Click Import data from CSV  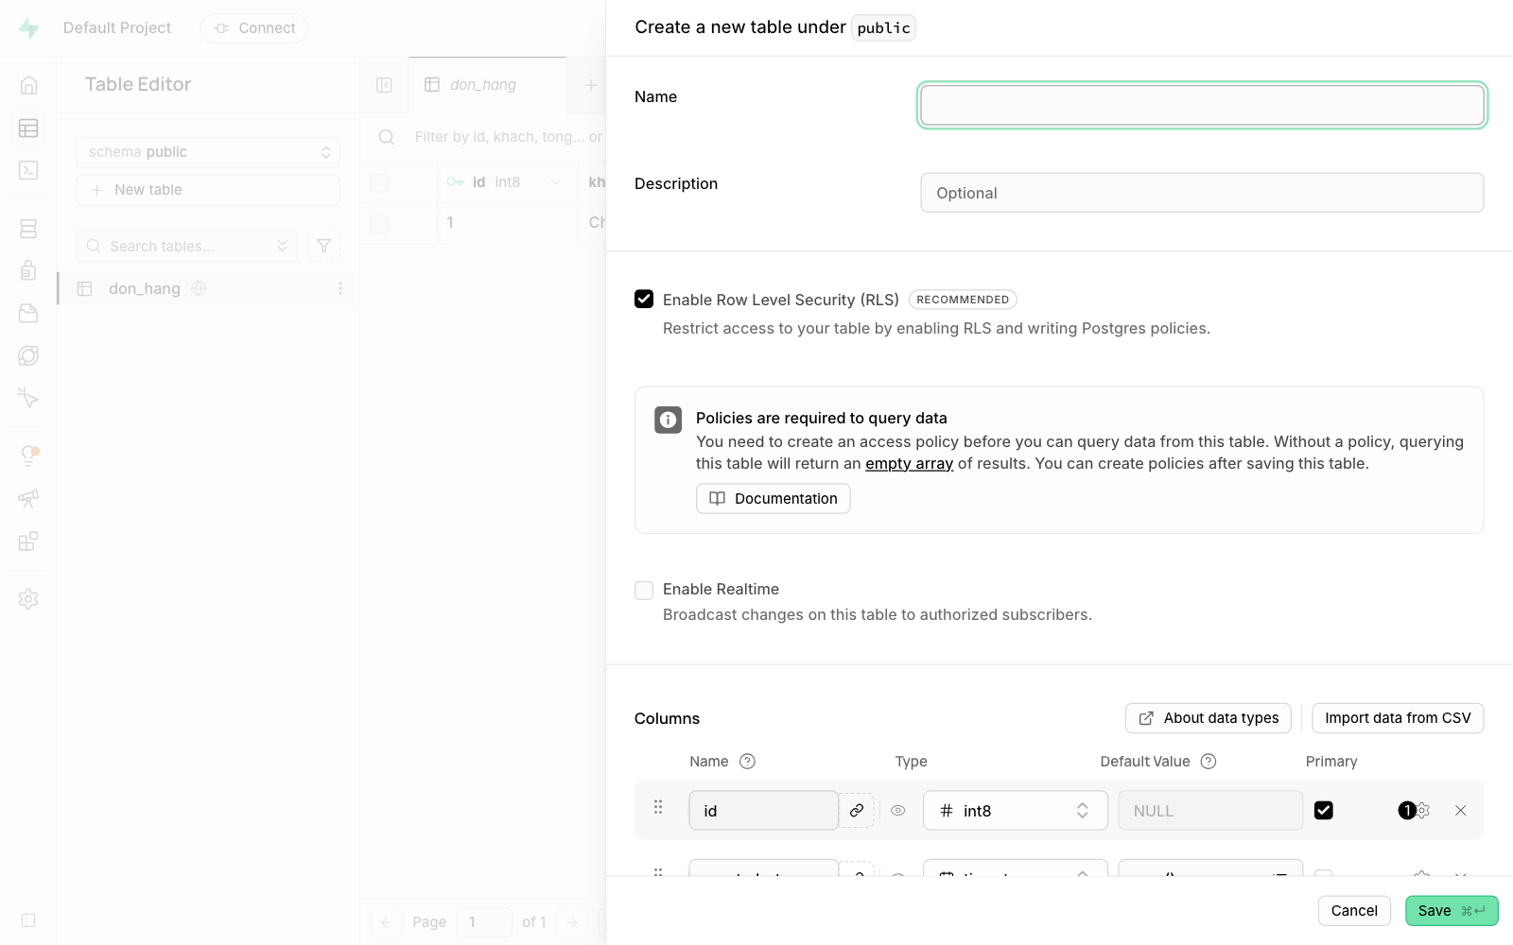[x=1398, y=718]
